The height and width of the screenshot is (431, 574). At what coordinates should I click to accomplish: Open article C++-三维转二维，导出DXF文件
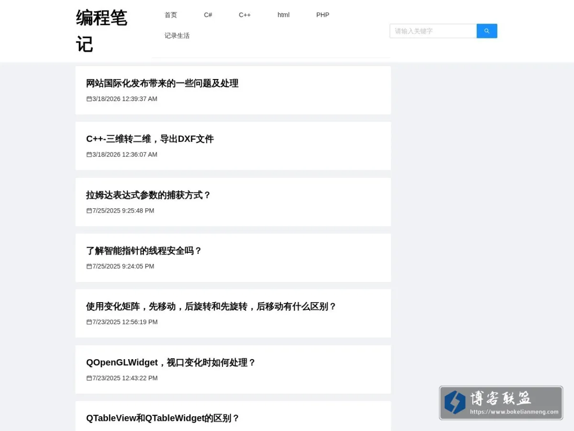[150, 139]
